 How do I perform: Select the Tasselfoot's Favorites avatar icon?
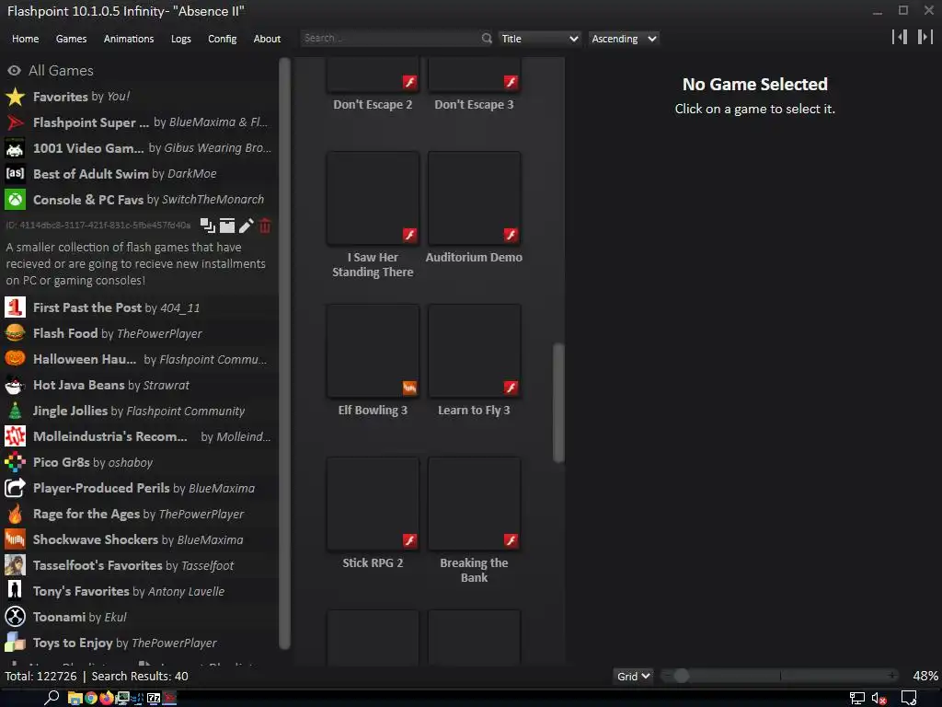click(x=15, y=566)
